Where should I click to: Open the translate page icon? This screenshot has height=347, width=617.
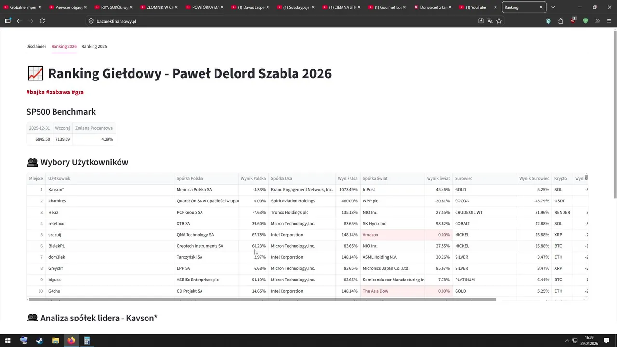click(490, 21)
